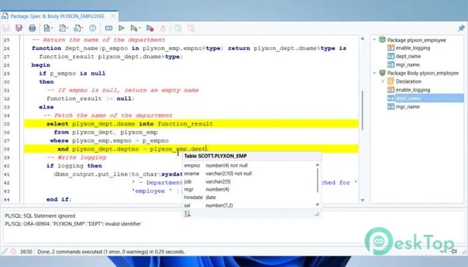Open dropdown arrow beside the document-with-circle icon
Image resolution: width=468 pixels, height=267 pixels.
point(82,29)
